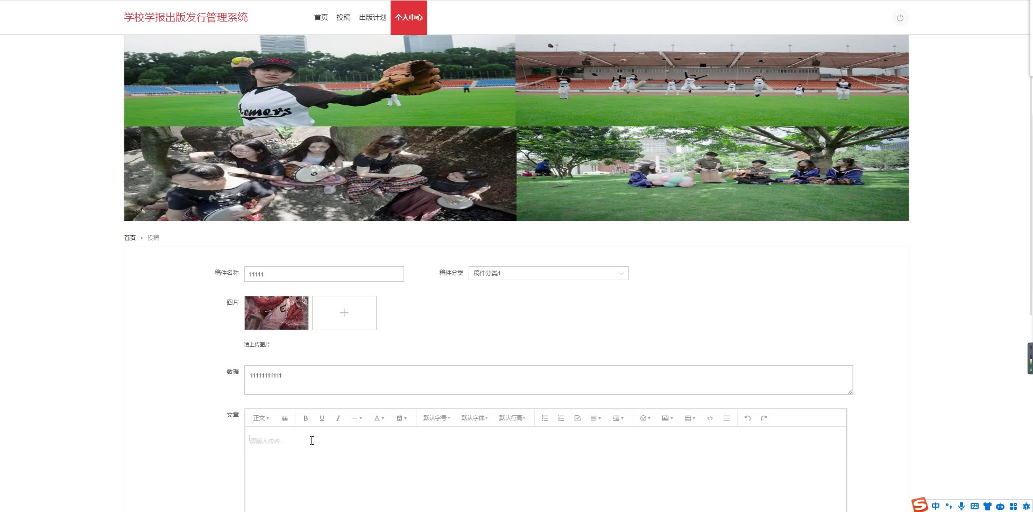1033x512 pixels.
Task: Toggle bold formatting in the editor
Action: coord(306,418)
